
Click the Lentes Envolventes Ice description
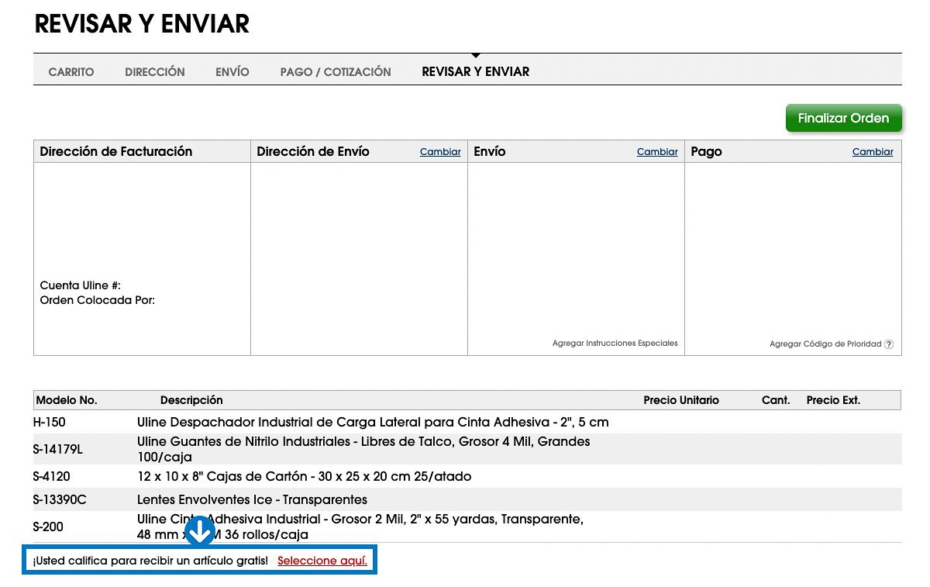(x=252, y=499)
